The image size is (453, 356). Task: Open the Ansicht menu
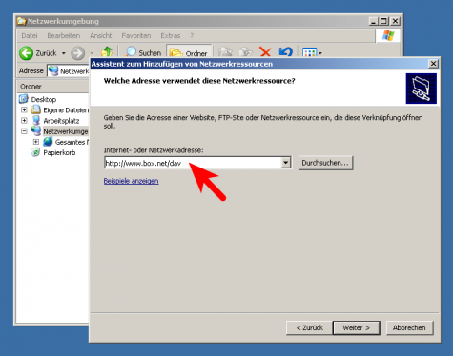click(x=101, y=35)
